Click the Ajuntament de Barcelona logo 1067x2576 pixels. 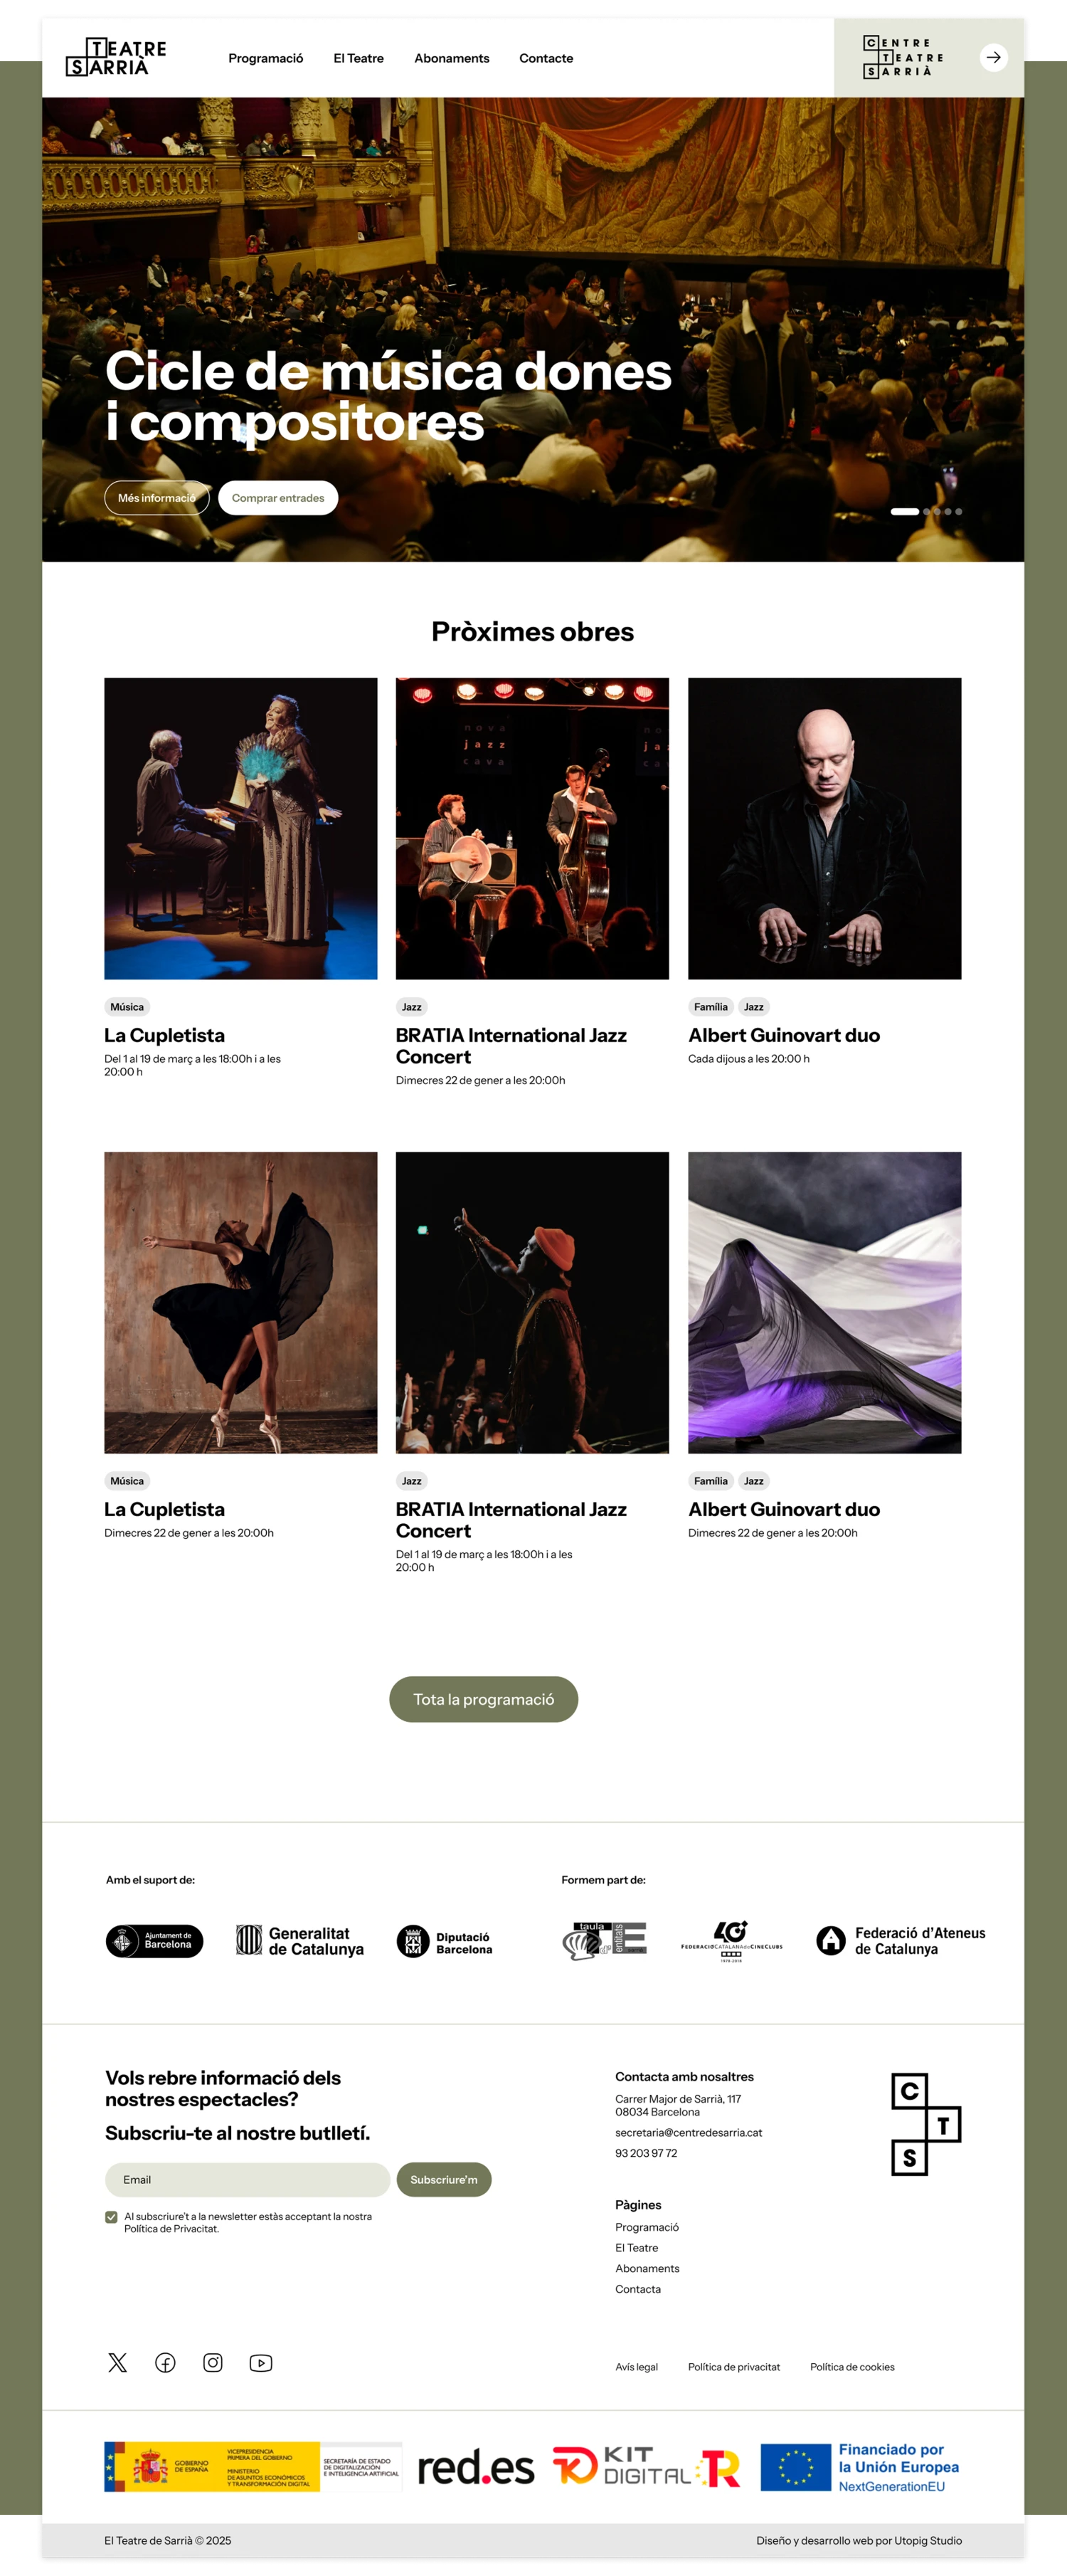154,1940
